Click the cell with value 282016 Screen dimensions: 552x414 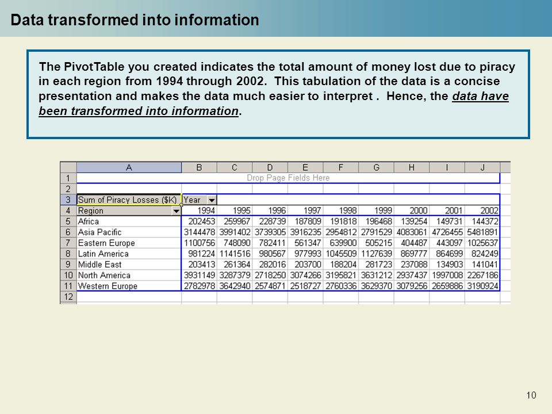pos(270,264)
